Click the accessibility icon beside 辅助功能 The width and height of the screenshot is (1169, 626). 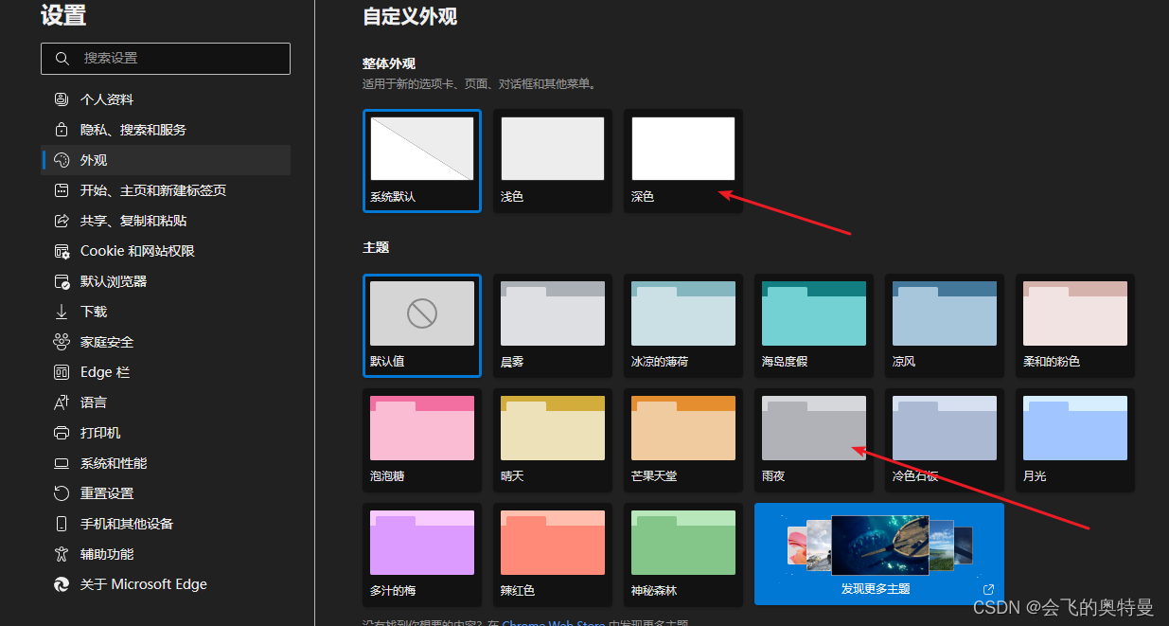(x=62, y=554)
